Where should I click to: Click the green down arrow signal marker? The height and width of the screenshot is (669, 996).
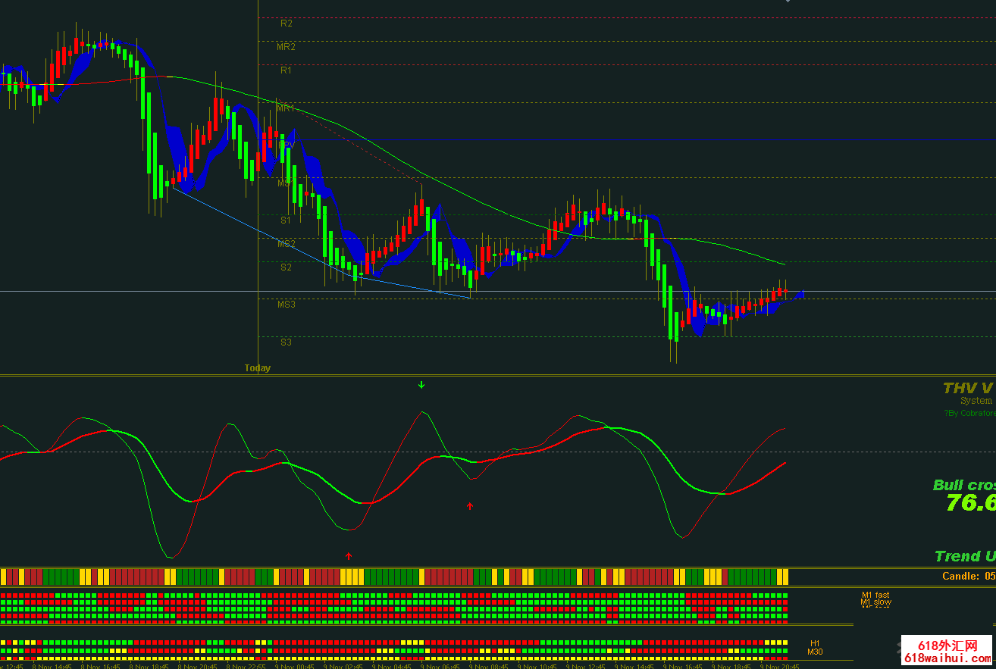(x=421, y=385)
